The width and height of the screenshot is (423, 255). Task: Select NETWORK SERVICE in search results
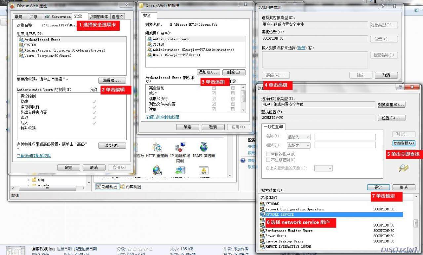331,215
